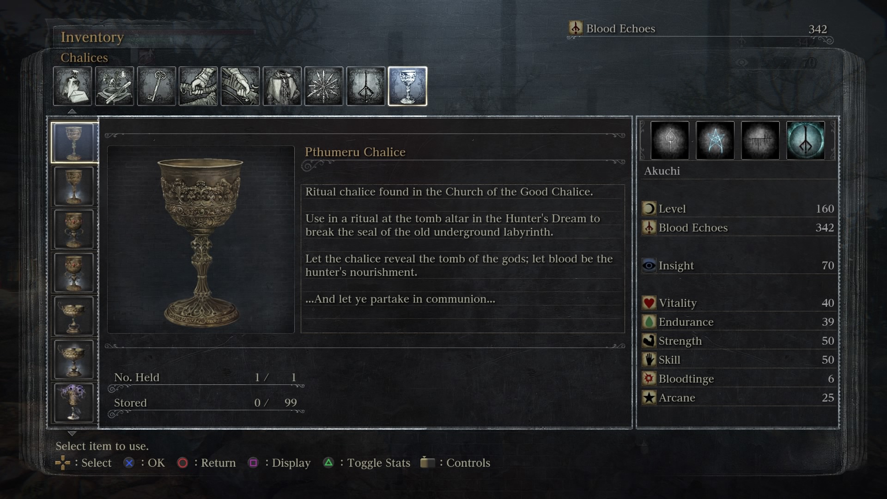The height and width of the screenshot is (499, 887).
Task: Select the blood gems starburst category
Action: [324, 86]
